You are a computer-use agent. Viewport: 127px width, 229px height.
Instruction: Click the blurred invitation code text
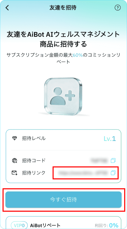pyautogui.click(x=100, y=161)
